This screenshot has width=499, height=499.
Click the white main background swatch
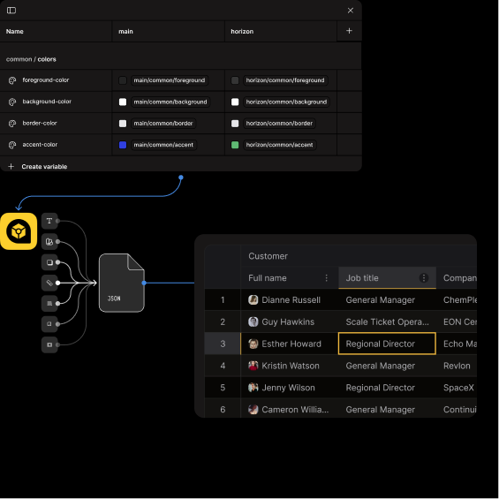[x=123, y=102]
